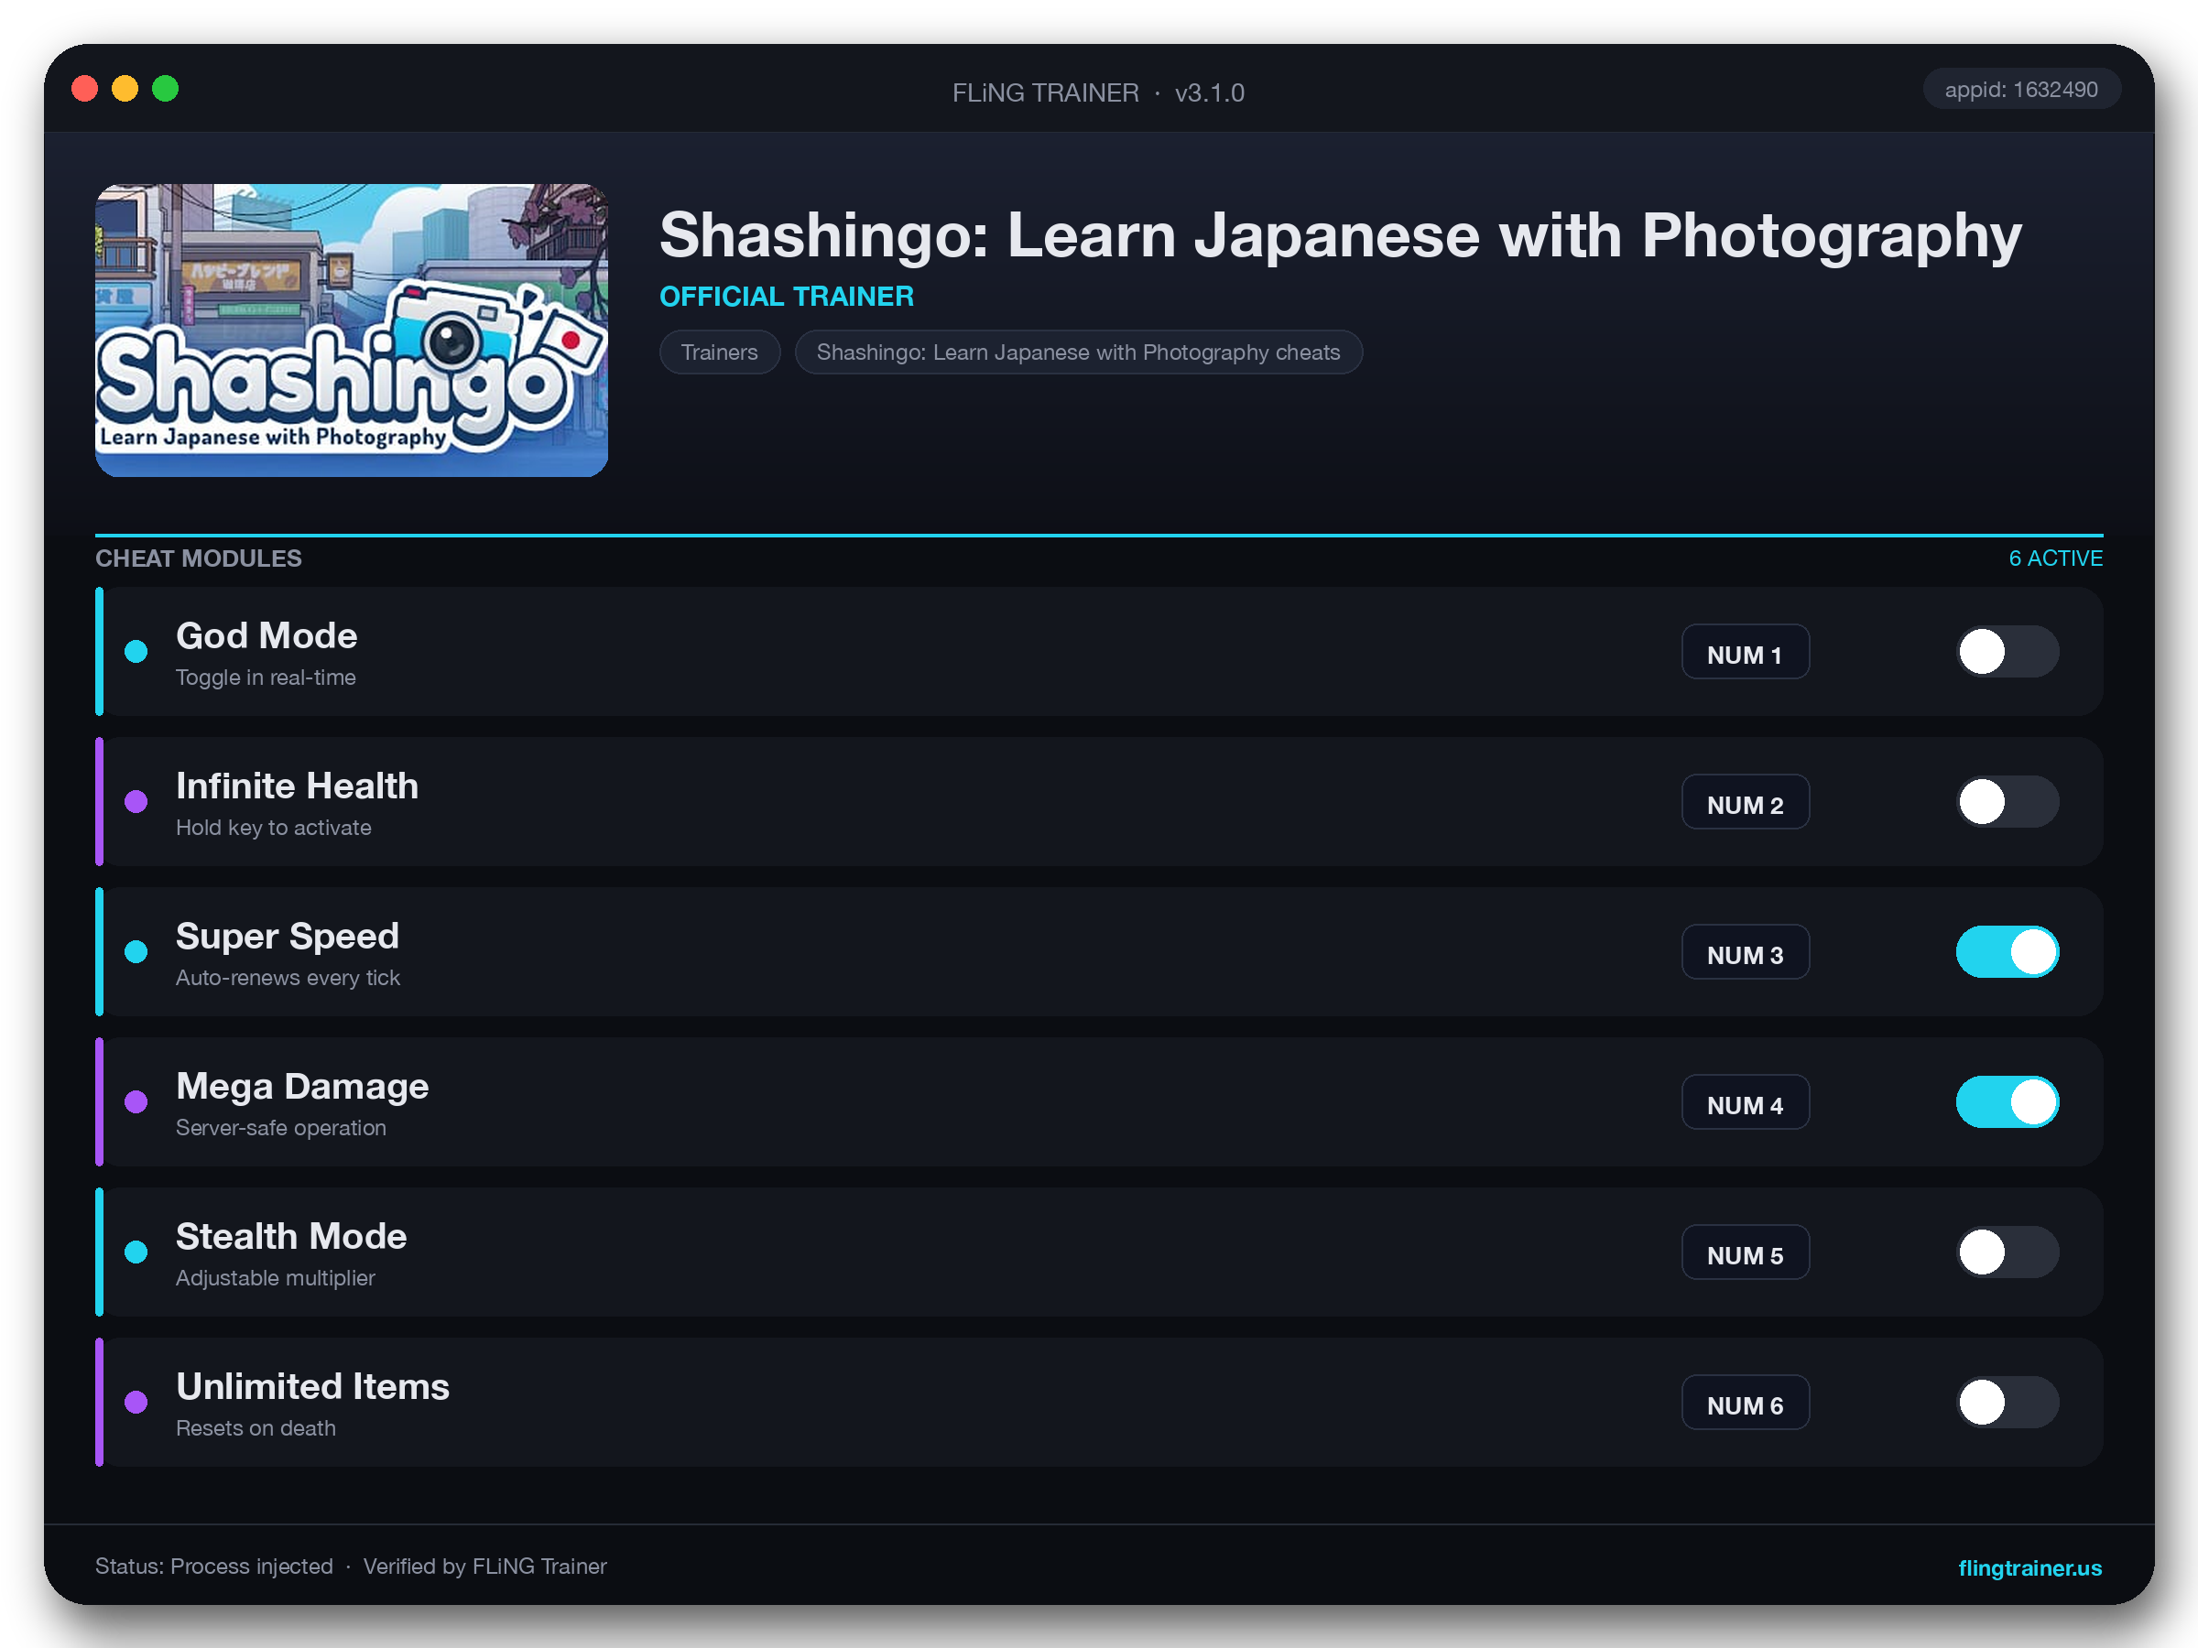Select the Unlimited Items module title

(313, 1386)
